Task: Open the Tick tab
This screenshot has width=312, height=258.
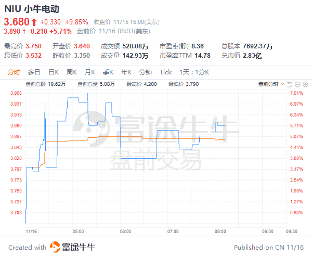Action: (x=165, y=72)
